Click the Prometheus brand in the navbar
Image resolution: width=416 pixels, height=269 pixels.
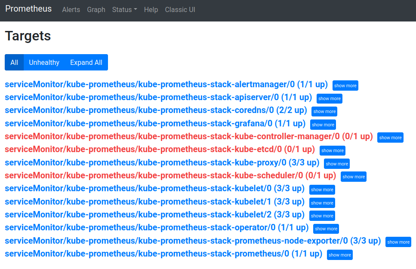tap(28, 9)
